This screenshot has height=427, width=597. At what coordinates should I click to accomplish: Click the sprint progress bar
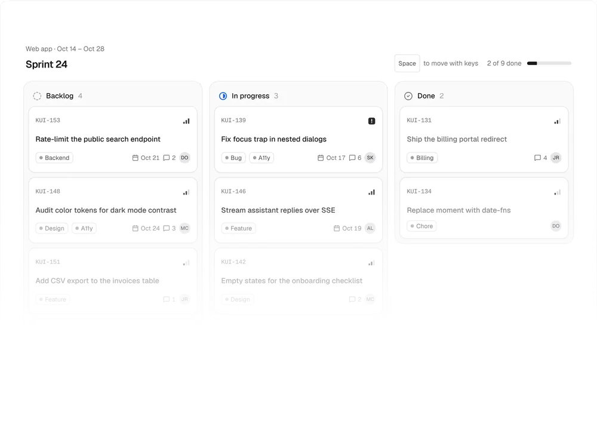pyautogui.click(x=549, y=63)
